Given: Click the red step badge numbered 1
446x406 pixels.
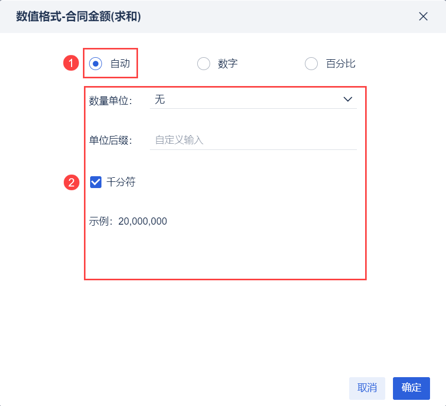Looking at the screenshot, I should click(71, 63).
